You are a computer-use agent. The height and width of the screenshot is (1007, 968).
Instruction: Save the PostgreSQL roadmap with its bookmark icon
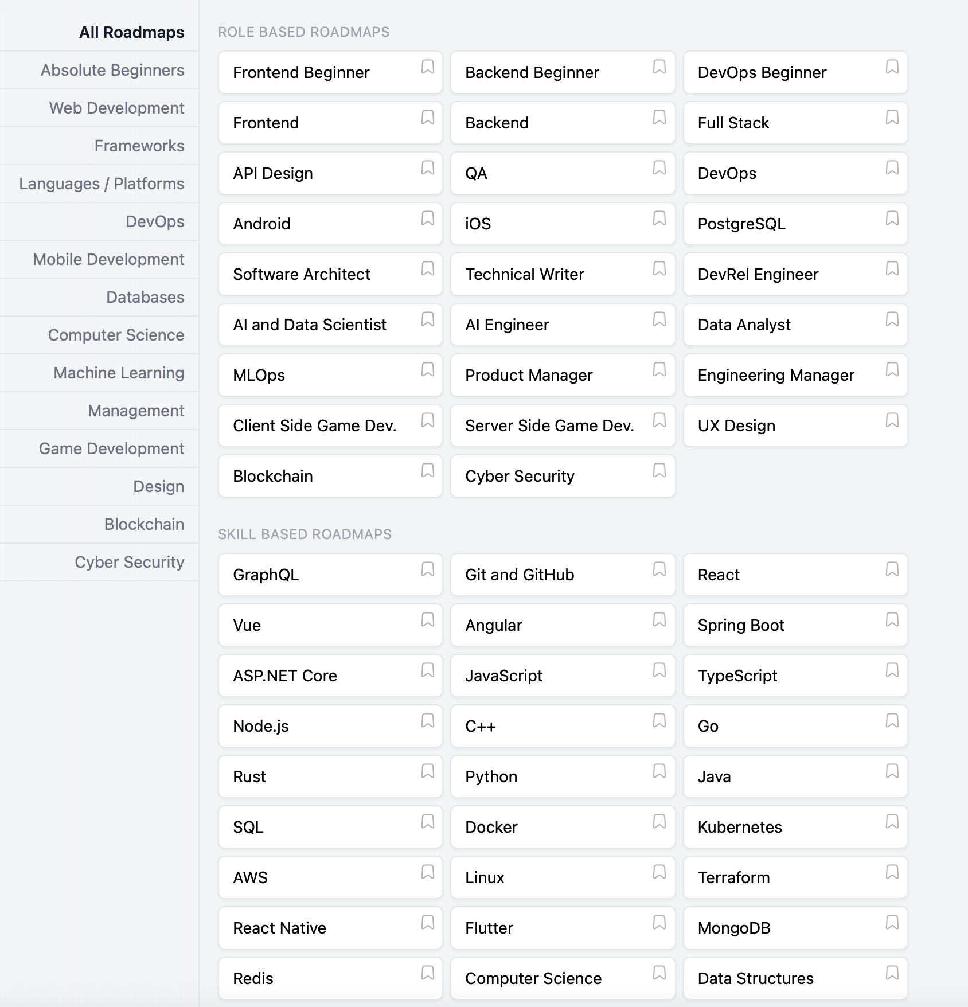pyautogui.click(x=892, y=218)
